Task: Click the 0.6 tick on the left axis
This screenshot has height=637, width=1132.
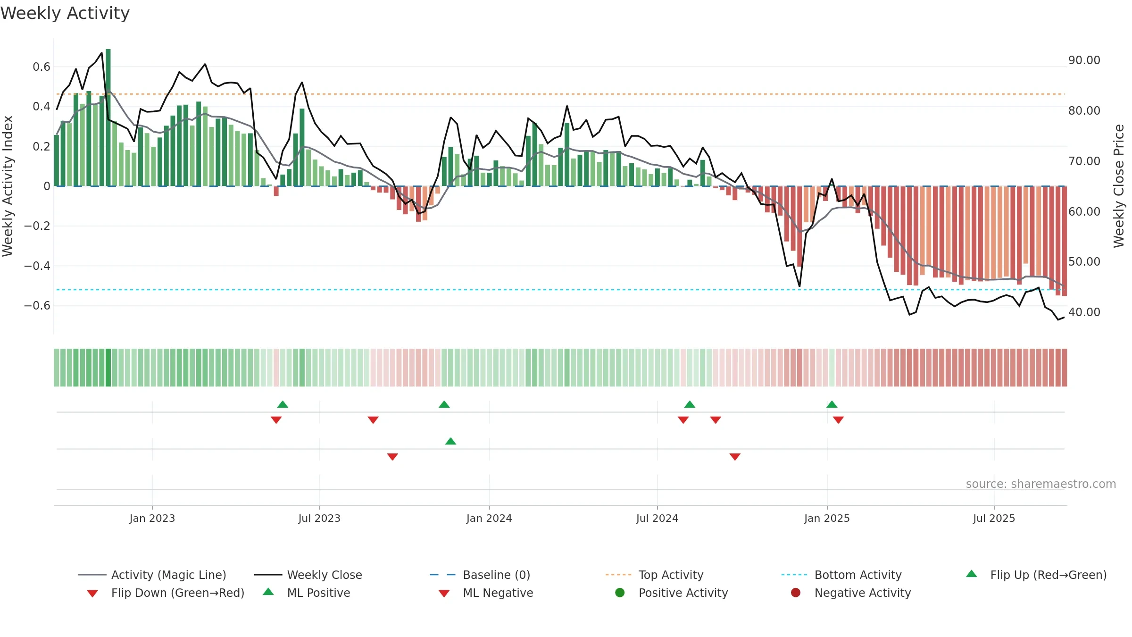Action: pos(42,67)
